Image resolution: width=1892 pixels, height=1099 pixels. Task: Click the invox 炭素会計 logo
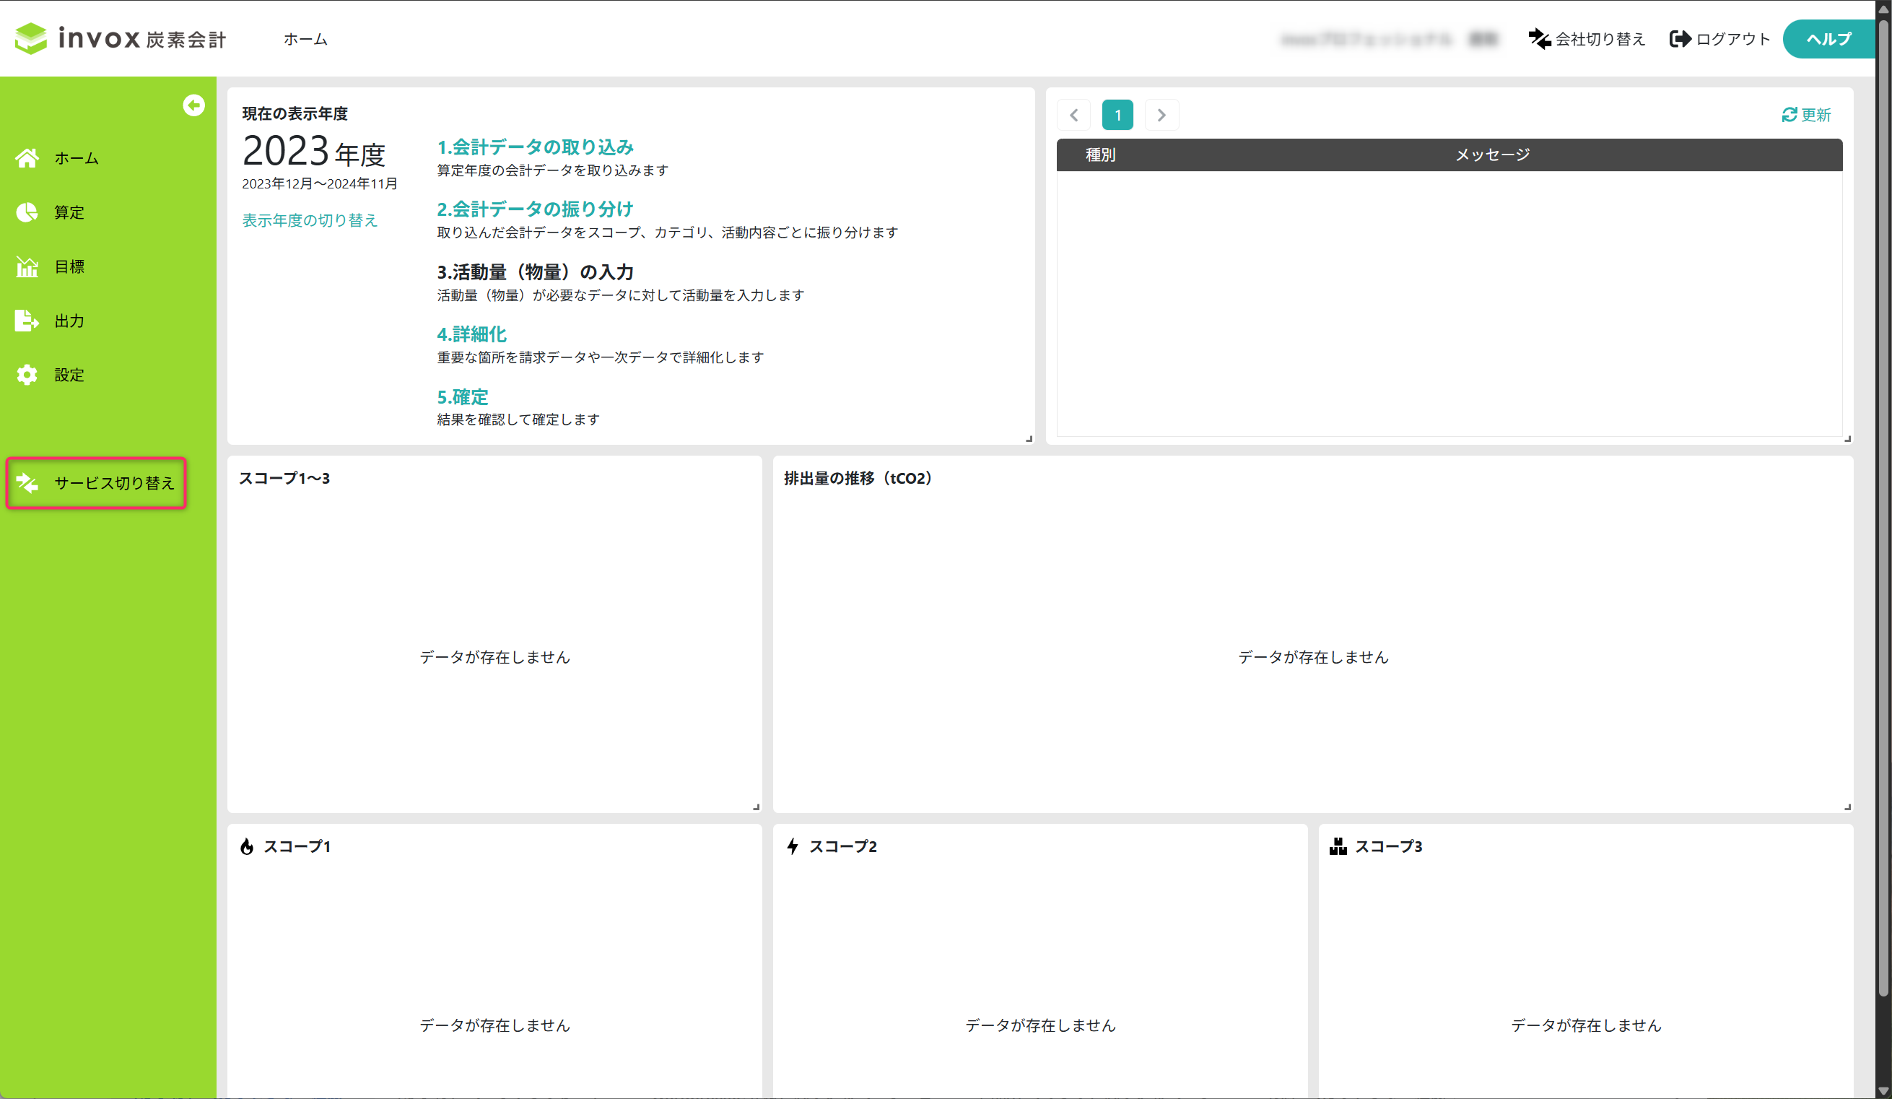[120, 38]
